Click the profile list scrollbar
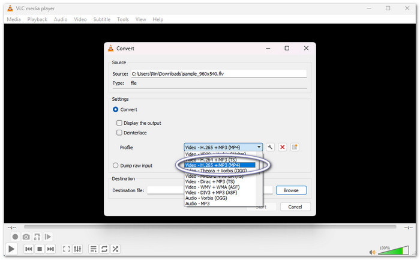The width and height of the screenshot is (420, 260). coord(259,179)
